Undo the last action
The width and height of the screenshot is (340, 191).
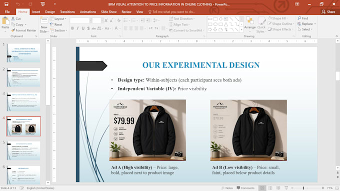[x=18, y=4]
